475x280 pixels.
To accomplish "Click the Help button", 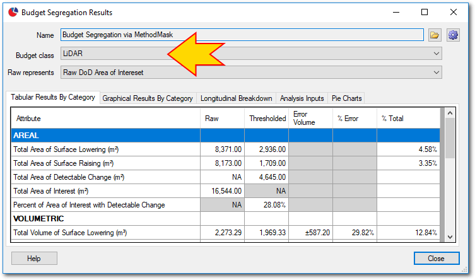I will pos(34,259).
